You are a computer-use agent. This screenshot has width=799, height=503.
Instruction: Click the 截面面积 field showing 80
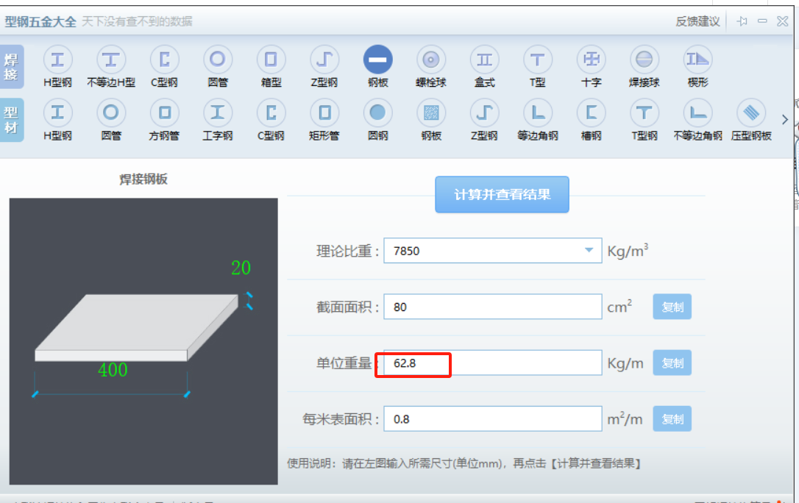coord(493,307)
